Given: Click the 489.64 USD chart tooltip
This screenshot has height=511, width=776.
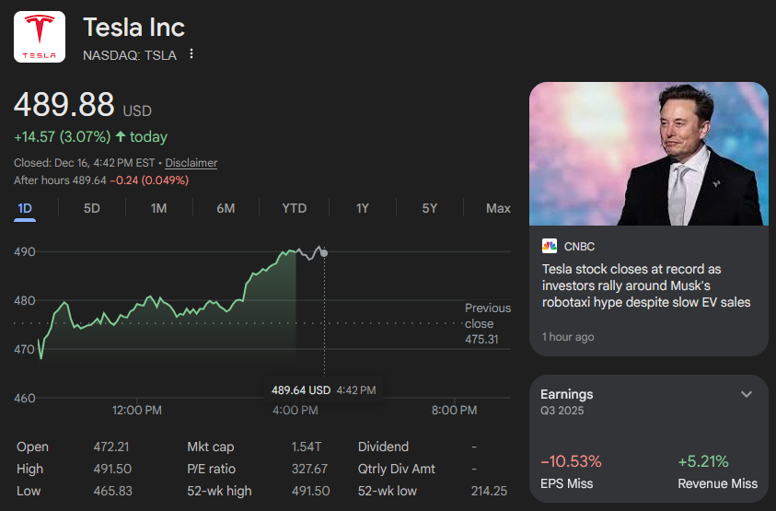Looking at the screenshot, I should coord(323,390).
